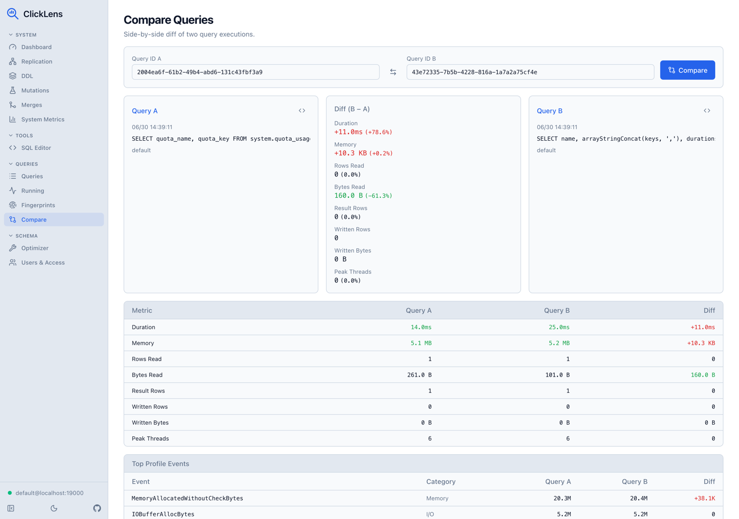739x519 pixels.
Task: Collapse the SYSTEM sidebar section
Action: click(x=23, y=35)
